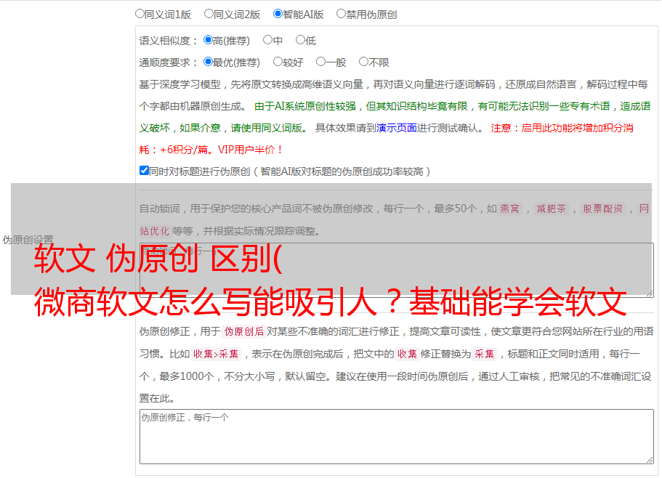Click the 股票配资 example keyword
This screenshot has width=662, height=478.
[602, 208]
